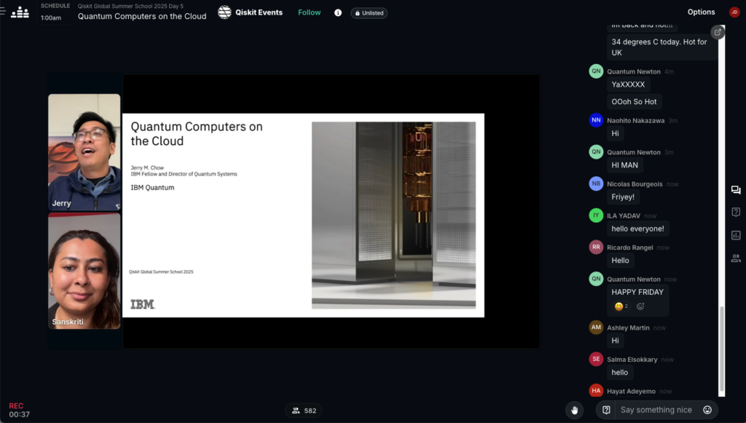This screenshot has width=746, height=423.
Task: Open the event info icon
Action: (338, 13)
